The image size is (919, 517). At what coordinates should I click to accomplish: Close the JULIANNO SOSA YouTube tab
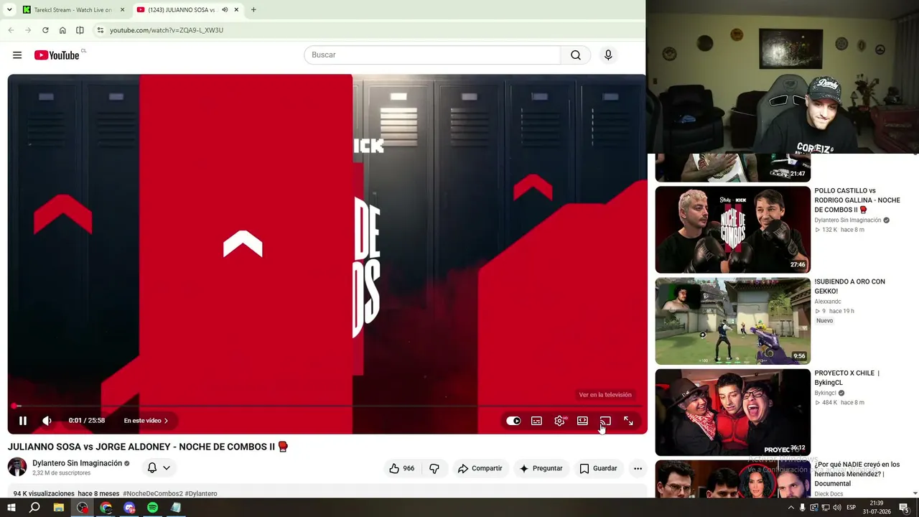point(236,10)
